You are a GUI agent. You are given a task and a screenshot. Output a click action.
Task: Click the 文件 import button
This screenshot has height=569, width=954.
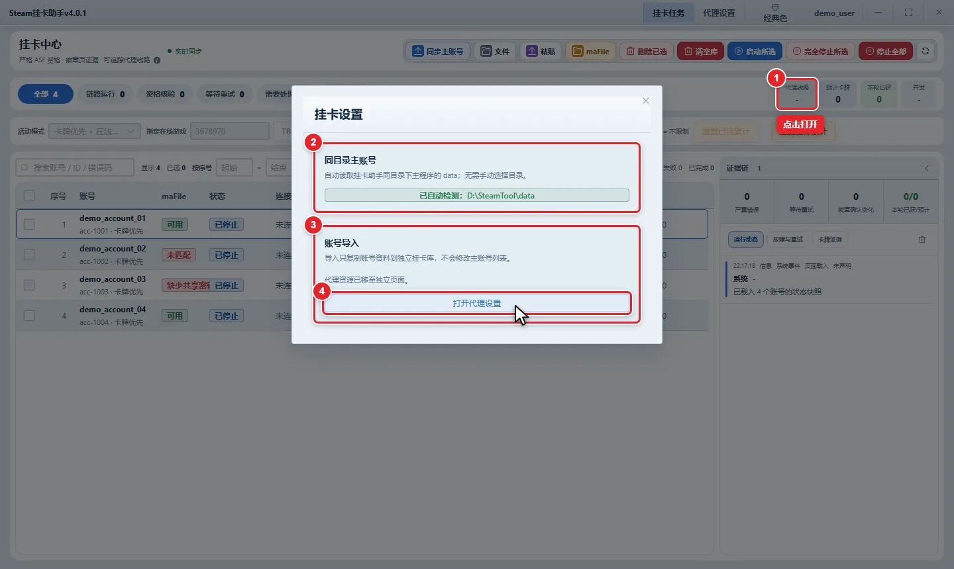(495, 51)
